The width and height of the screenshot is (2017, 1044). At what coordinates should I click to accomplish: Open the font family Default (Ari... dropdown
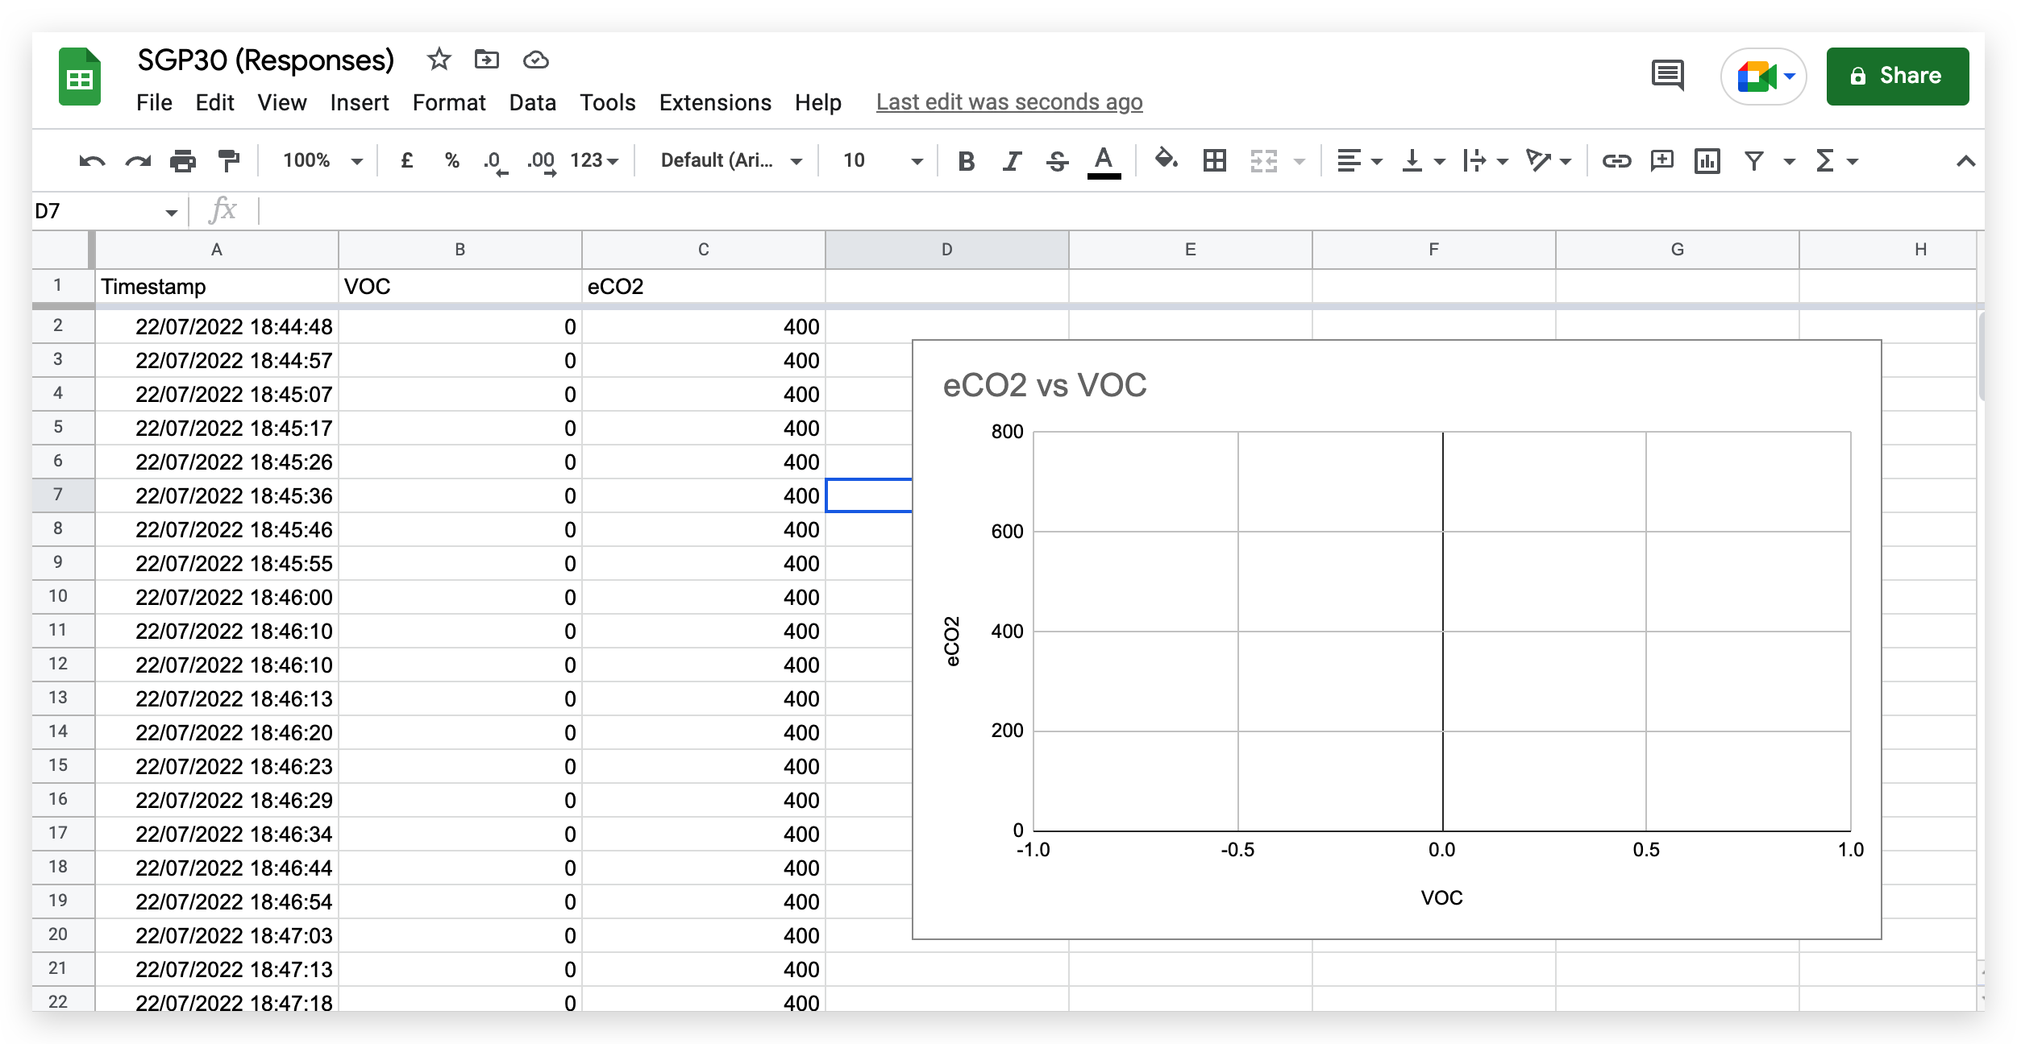[x=731, y=160]
